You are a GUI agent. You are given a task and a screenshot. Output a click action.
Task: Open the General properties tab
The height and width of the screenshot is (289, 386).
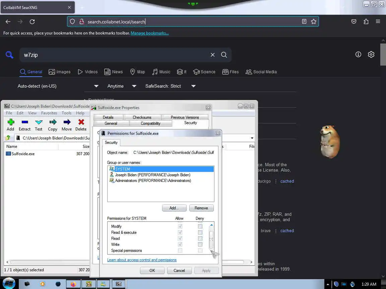click(111, 123)
